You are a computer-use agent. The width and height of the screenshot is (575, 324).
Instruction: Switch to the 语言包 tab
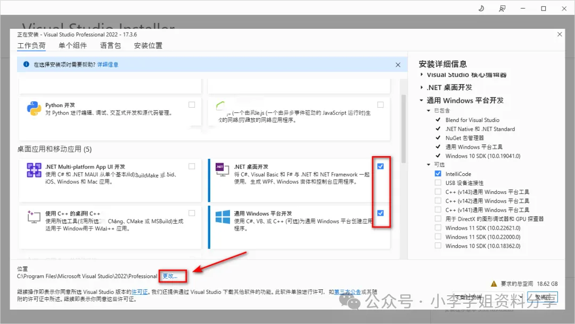click(110, 45)
